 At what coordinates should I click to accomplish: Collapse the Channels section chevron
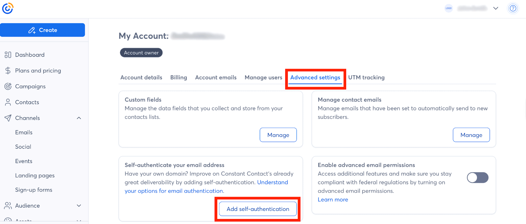pyautogui.click(x=79, y=118)
